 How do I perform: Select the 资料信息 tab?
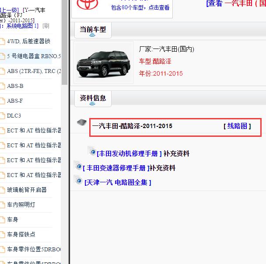[x=93, y=99]
